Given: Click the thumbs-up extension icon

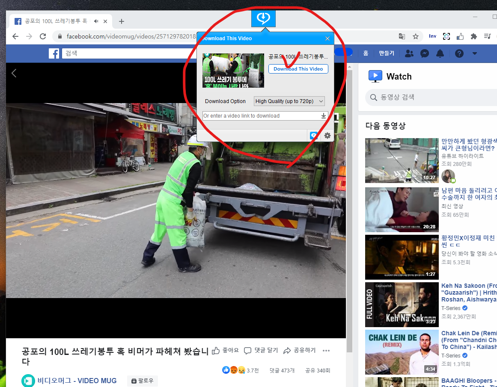Looking at the screenshot, I should [460, 36].
